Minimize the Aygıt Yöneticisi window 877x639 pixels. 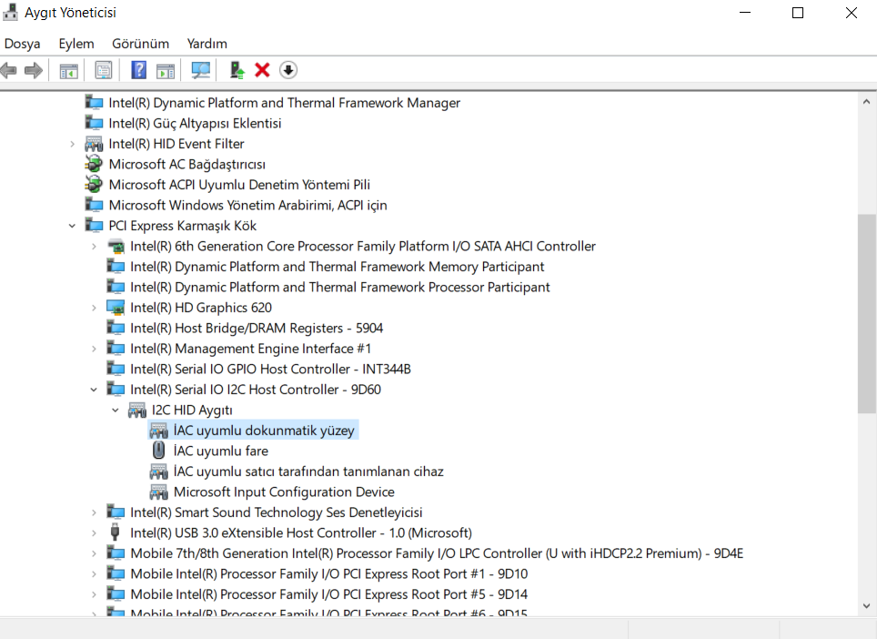pos(745,13)
